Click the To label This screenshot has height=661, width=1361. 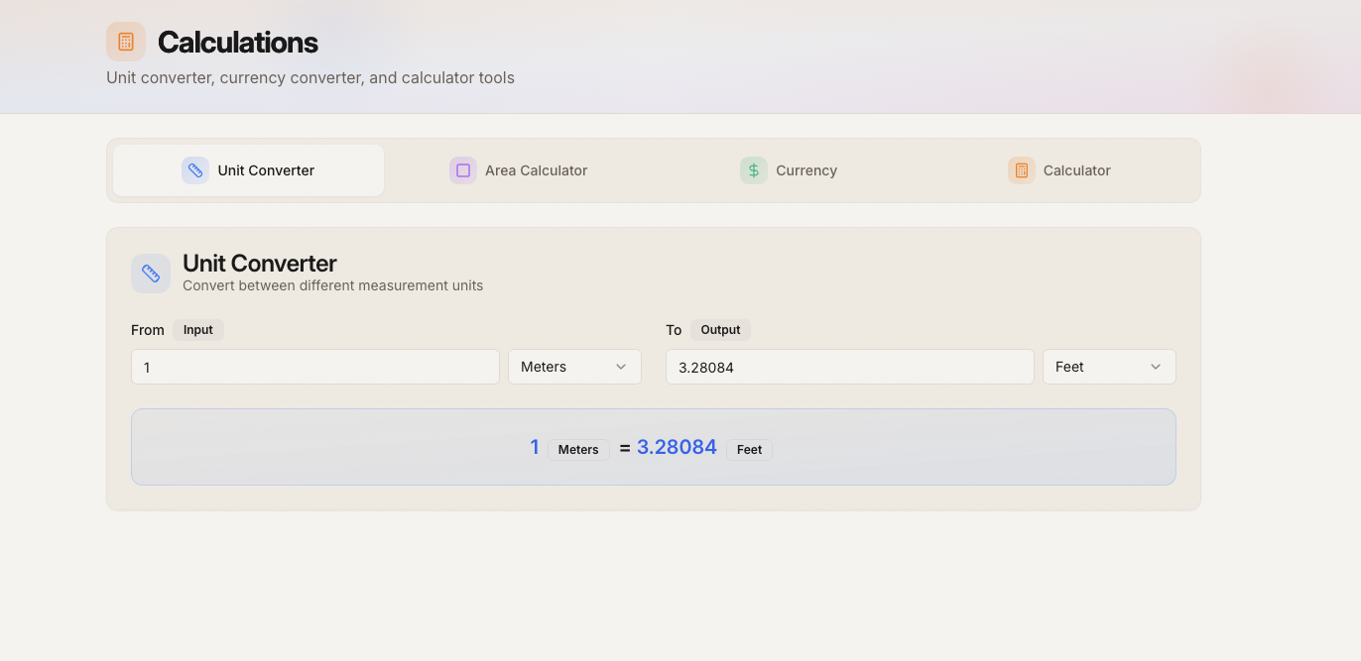coord(674,330)
